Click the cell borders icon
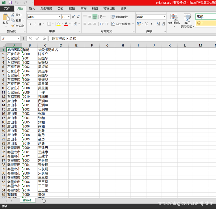216x209 pixels. tap(49, 24)
